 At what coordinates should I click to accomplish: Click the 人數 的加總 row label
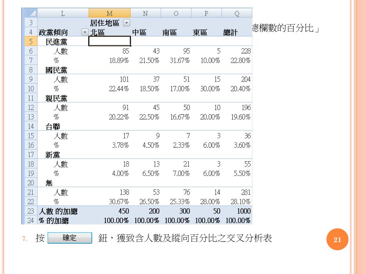click(58, 211)
